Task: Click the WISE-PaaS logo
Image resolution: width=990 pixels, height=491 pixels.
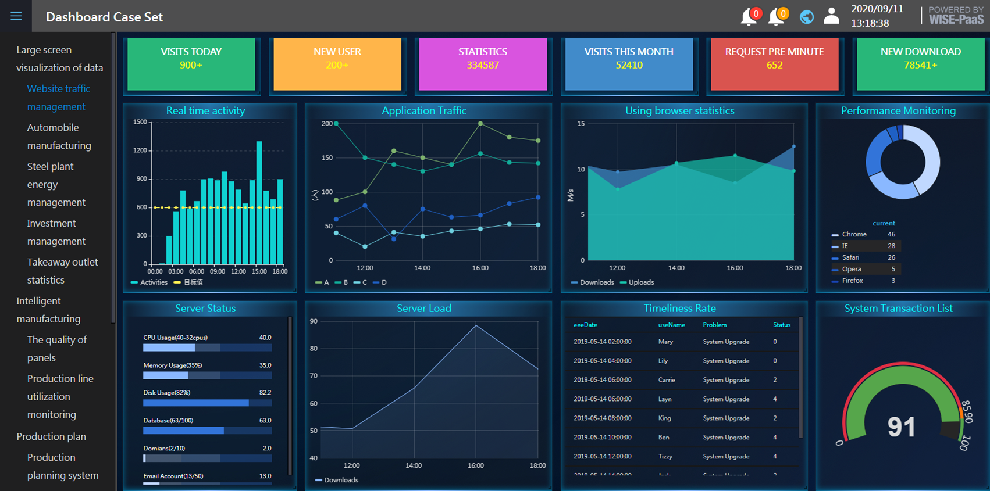Action: point(956,16)
